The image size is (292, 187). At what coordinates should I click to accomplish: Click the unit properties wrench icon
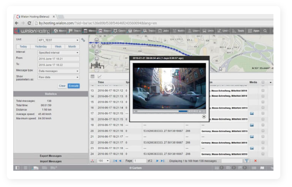coord(83,40)
